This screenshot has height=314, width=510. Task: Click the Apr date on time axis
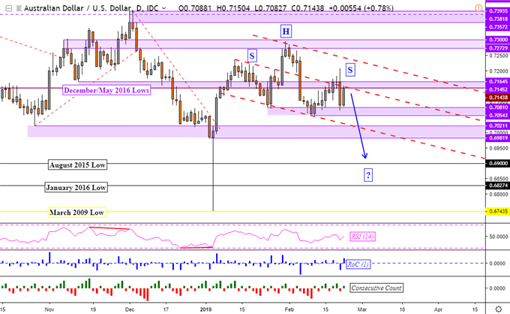[x=438, y=309]
